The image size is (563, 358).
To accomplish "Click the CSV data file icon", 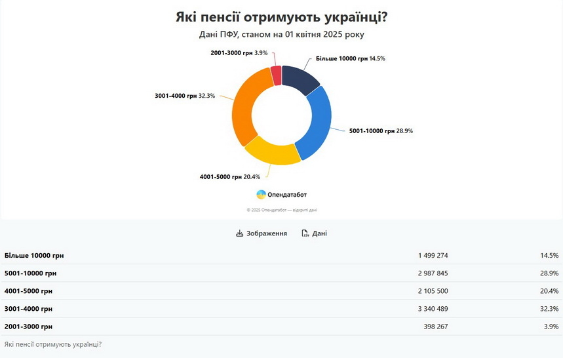I will pyautogui.click(x=305, y=233).
